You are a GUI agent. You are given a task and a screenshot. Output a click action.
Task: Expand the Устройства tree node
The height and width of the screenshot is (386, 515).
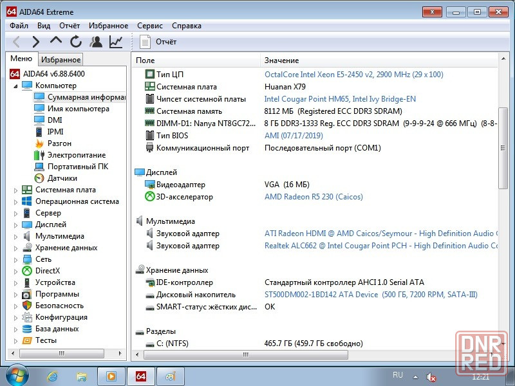15,283
